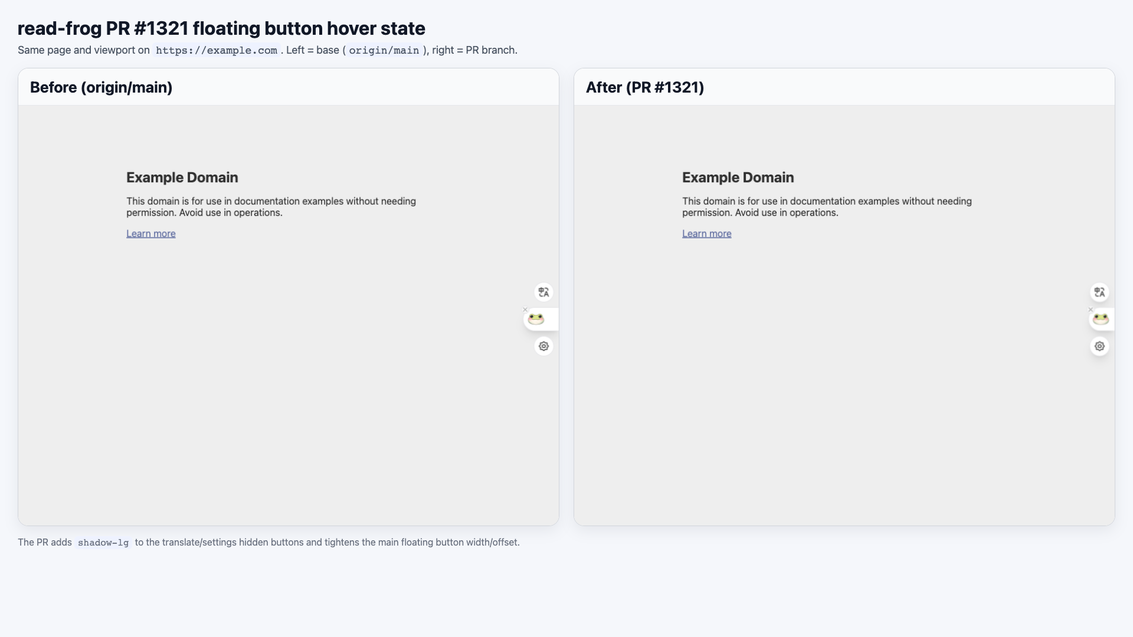Click the translate icon in the After panel
The image size is (1133, 637).
click(x=1100, y=292)
